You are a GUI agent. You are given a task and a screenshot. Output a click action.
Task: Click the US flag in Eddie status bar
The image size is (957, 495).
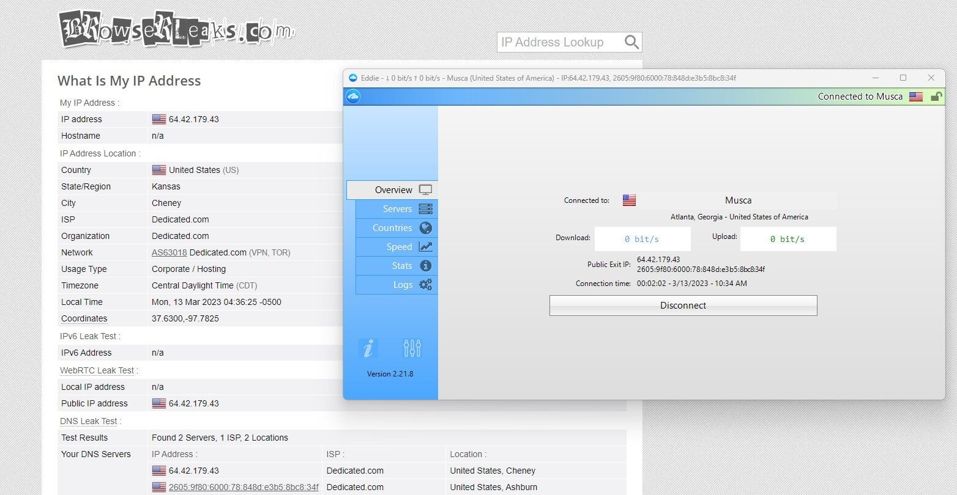(916, 97)
